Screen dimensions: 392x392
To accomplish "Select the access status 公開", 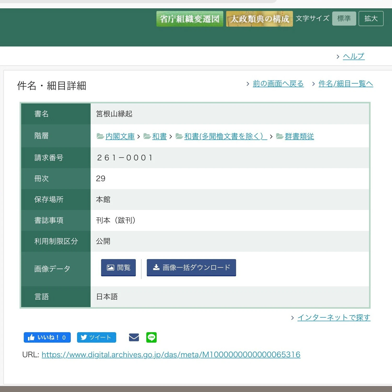I will (103, 241).
